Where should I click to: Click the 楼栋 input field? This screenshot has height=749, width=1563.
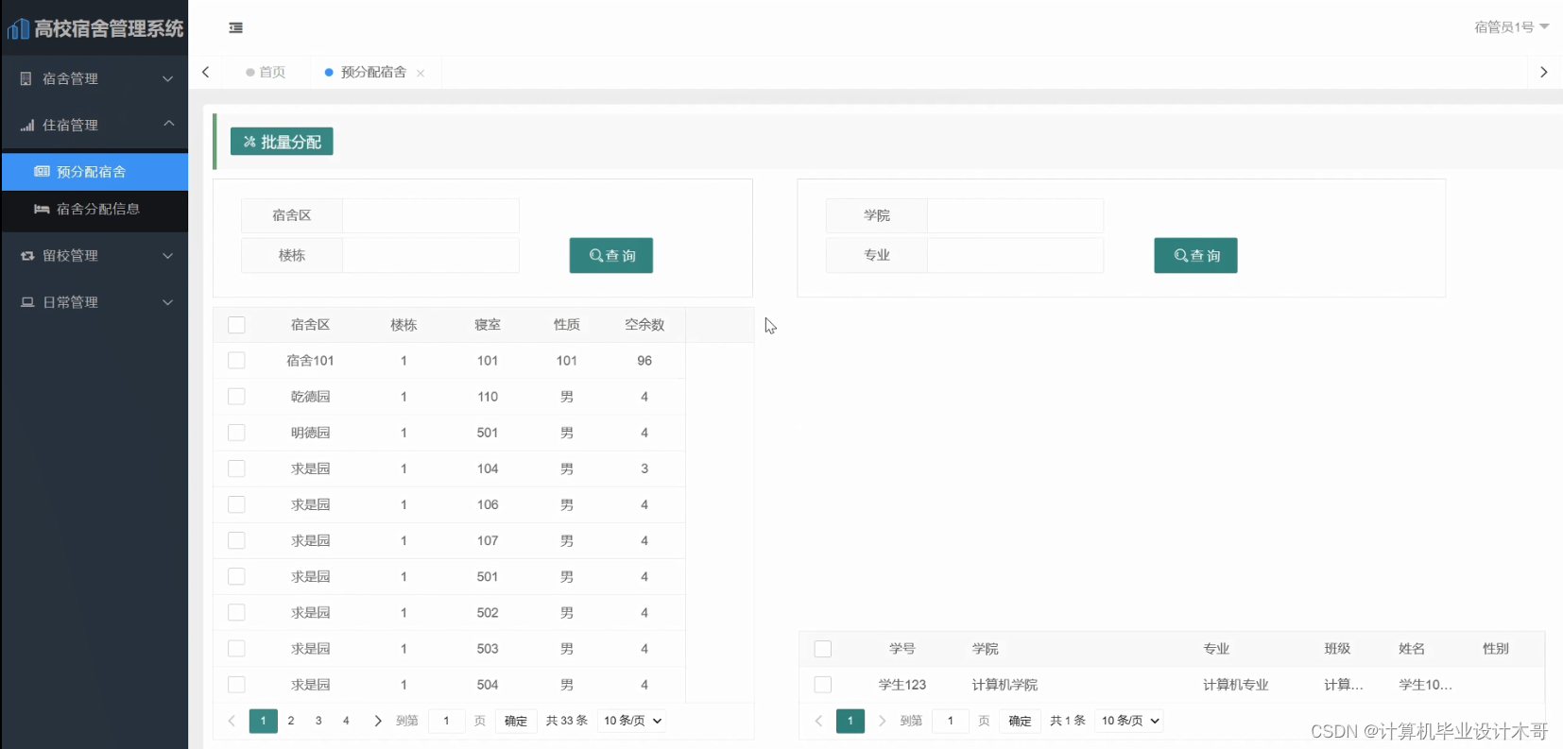click(431, 255)
